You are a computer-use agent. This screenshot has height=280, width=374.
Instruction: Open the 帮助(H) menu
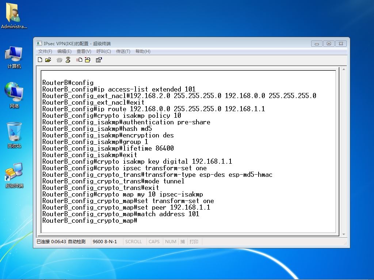(x=143, y=51)
